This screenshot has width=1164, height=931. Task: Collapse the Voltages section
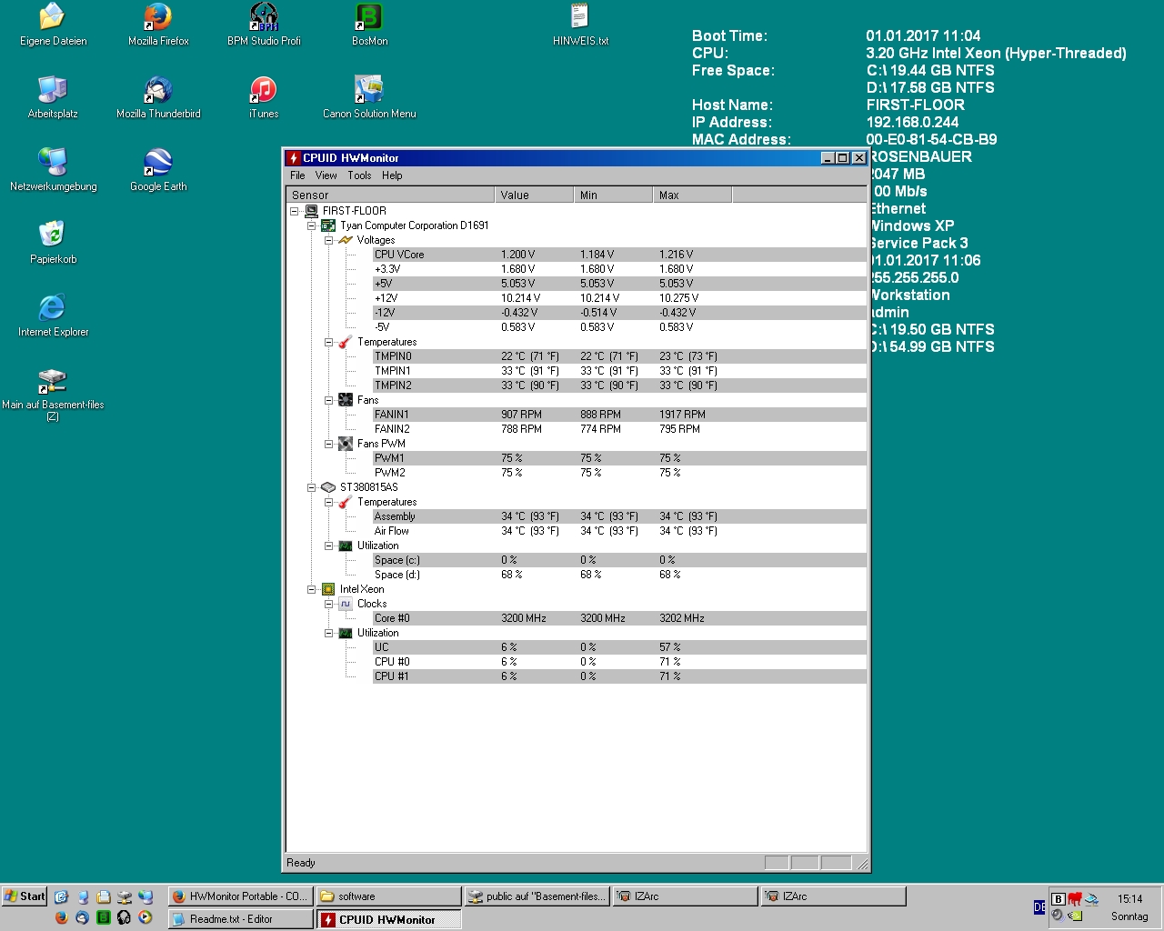[329, 240]
